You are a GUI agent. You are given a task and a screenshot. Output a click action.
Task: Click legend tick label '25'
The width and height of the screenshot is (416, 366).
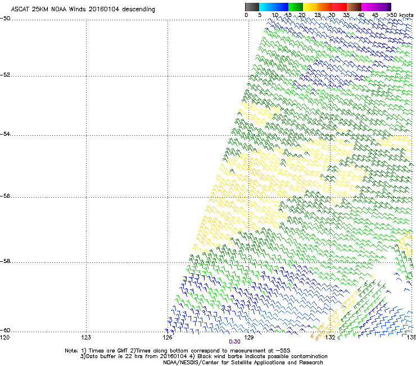pos(318,15)
